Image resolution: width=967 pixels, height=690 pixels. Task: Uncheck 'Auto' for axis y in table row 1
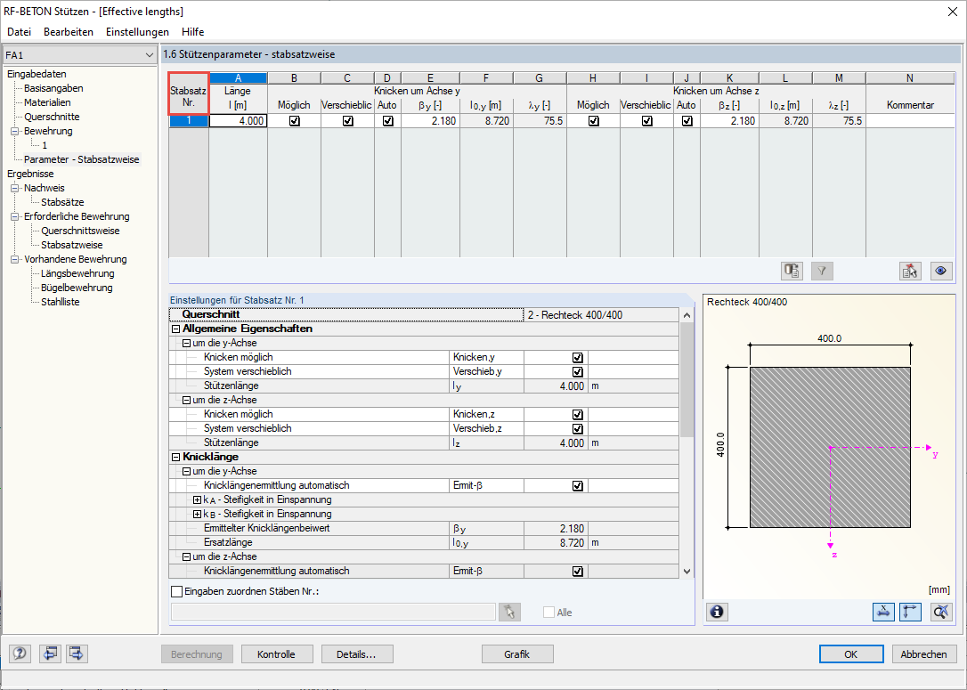pyautogui.click(x=387, y=121)
